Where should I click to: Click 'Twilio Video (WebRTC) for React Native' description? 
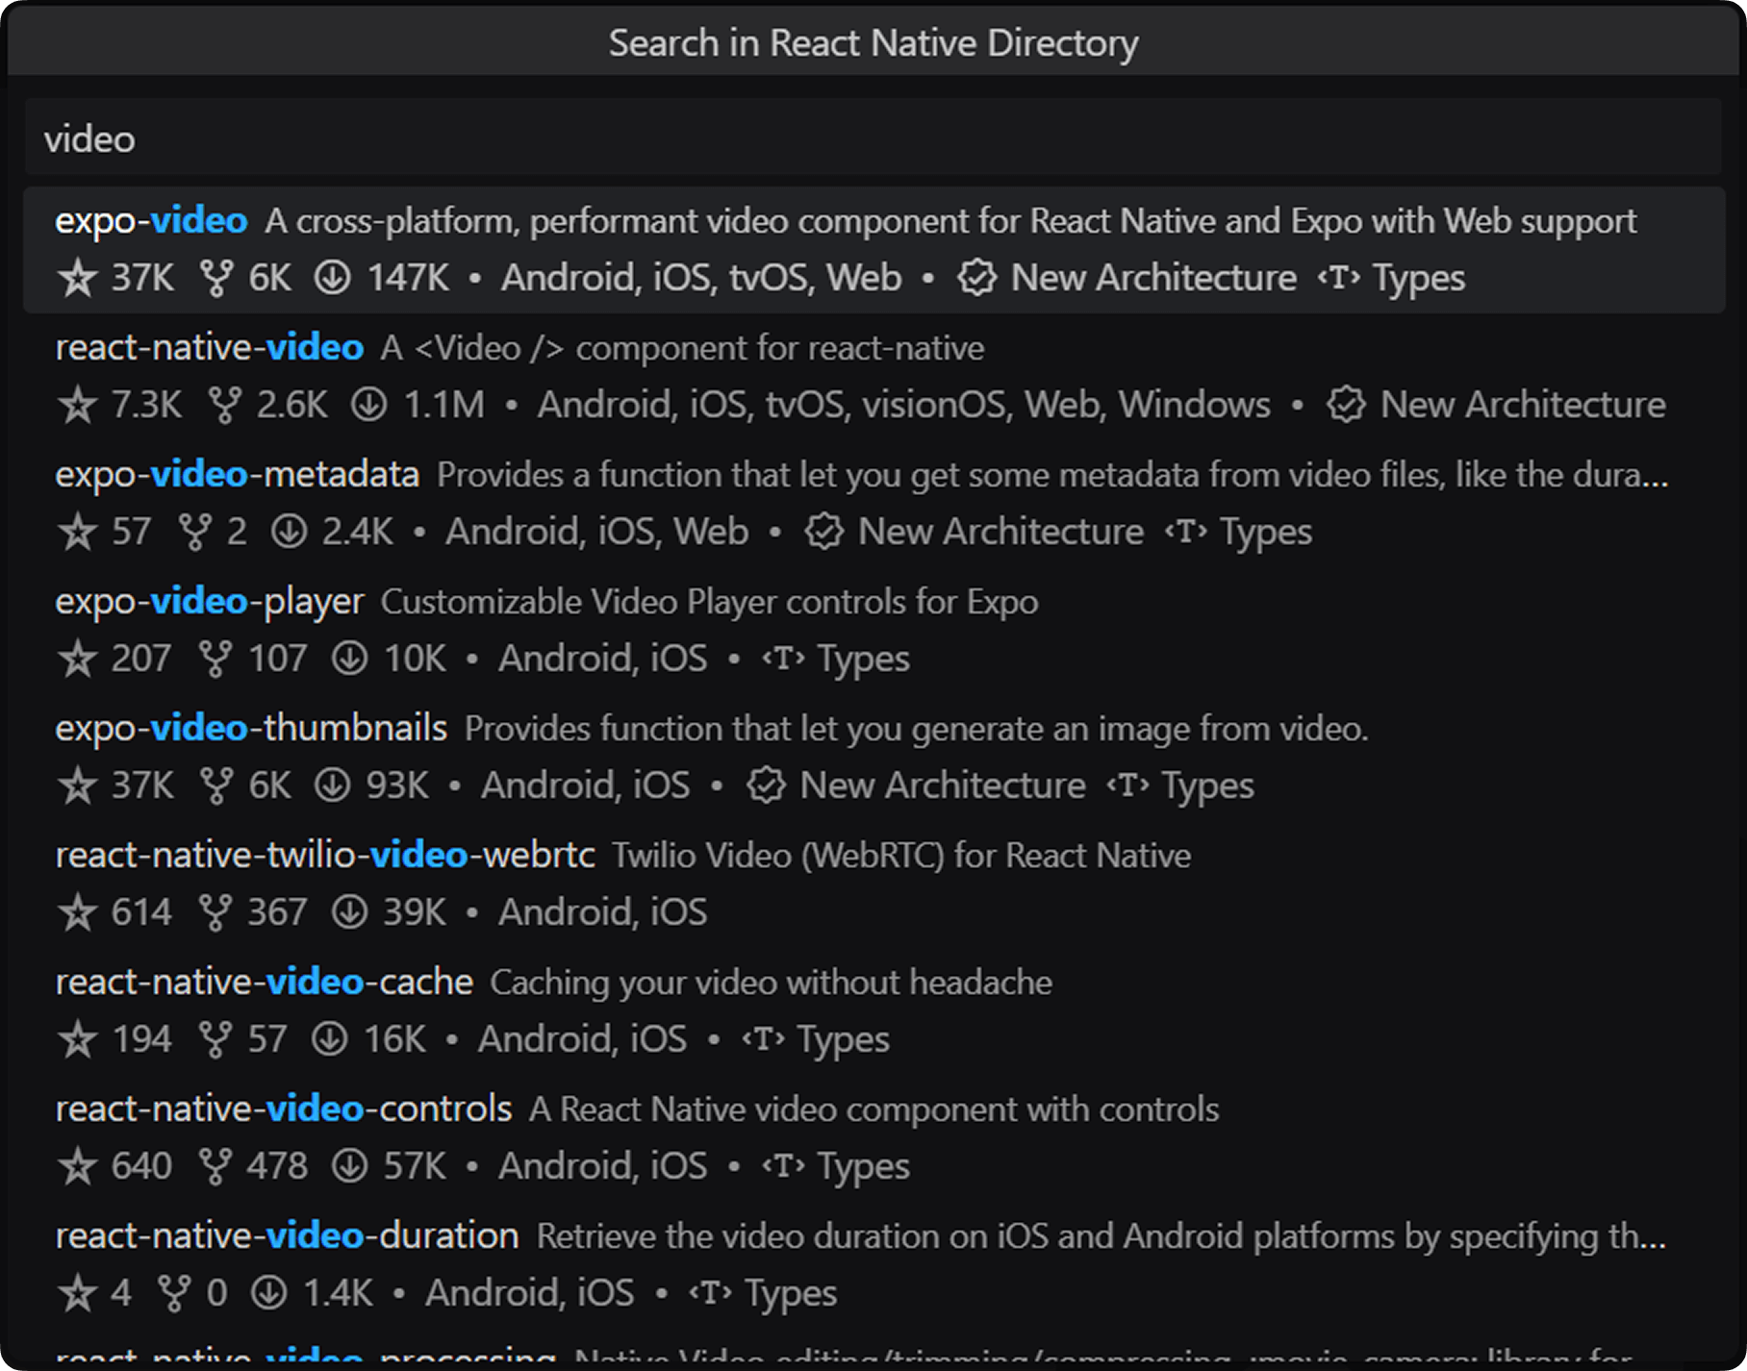point(901,856)
